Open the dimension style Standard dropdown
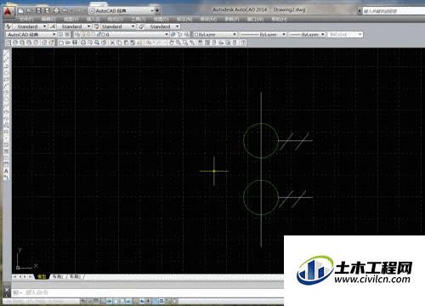 tap(74, 26)
